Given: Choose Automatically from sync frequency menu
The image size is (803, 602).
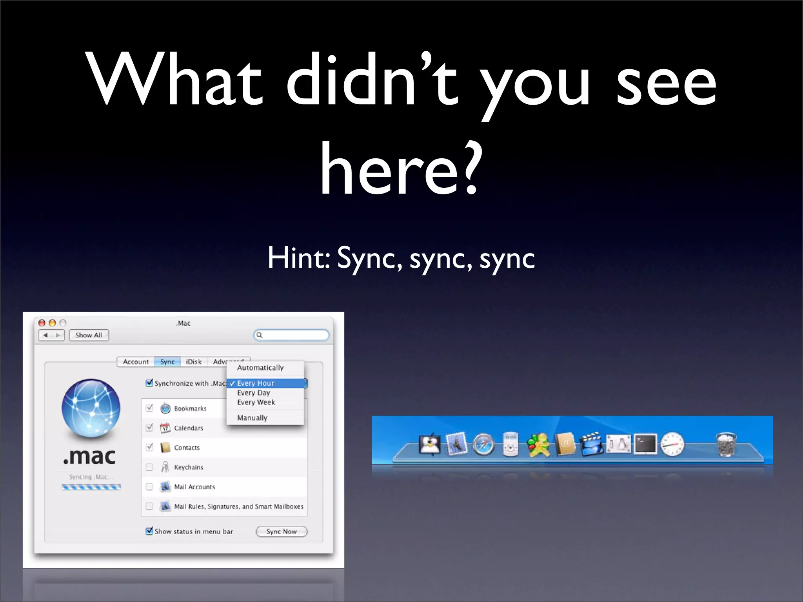Looking at the screenshot, I should point(260,368).
